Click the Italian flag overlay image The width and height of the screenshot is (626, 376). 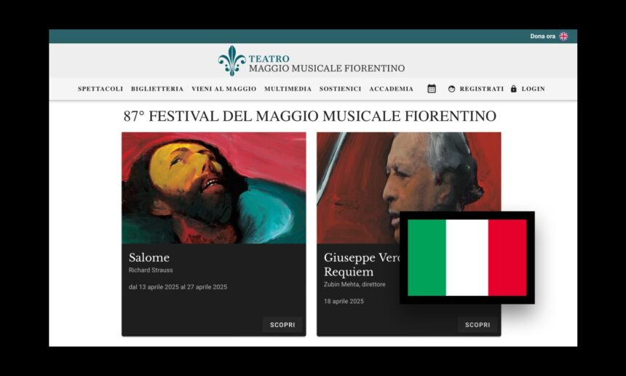(x=467, y=258)
